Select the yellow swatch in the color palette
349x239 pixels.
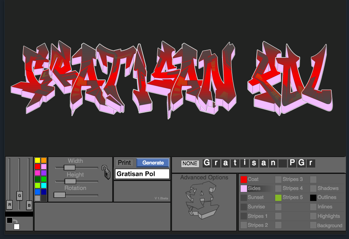(x=37, y=161)
